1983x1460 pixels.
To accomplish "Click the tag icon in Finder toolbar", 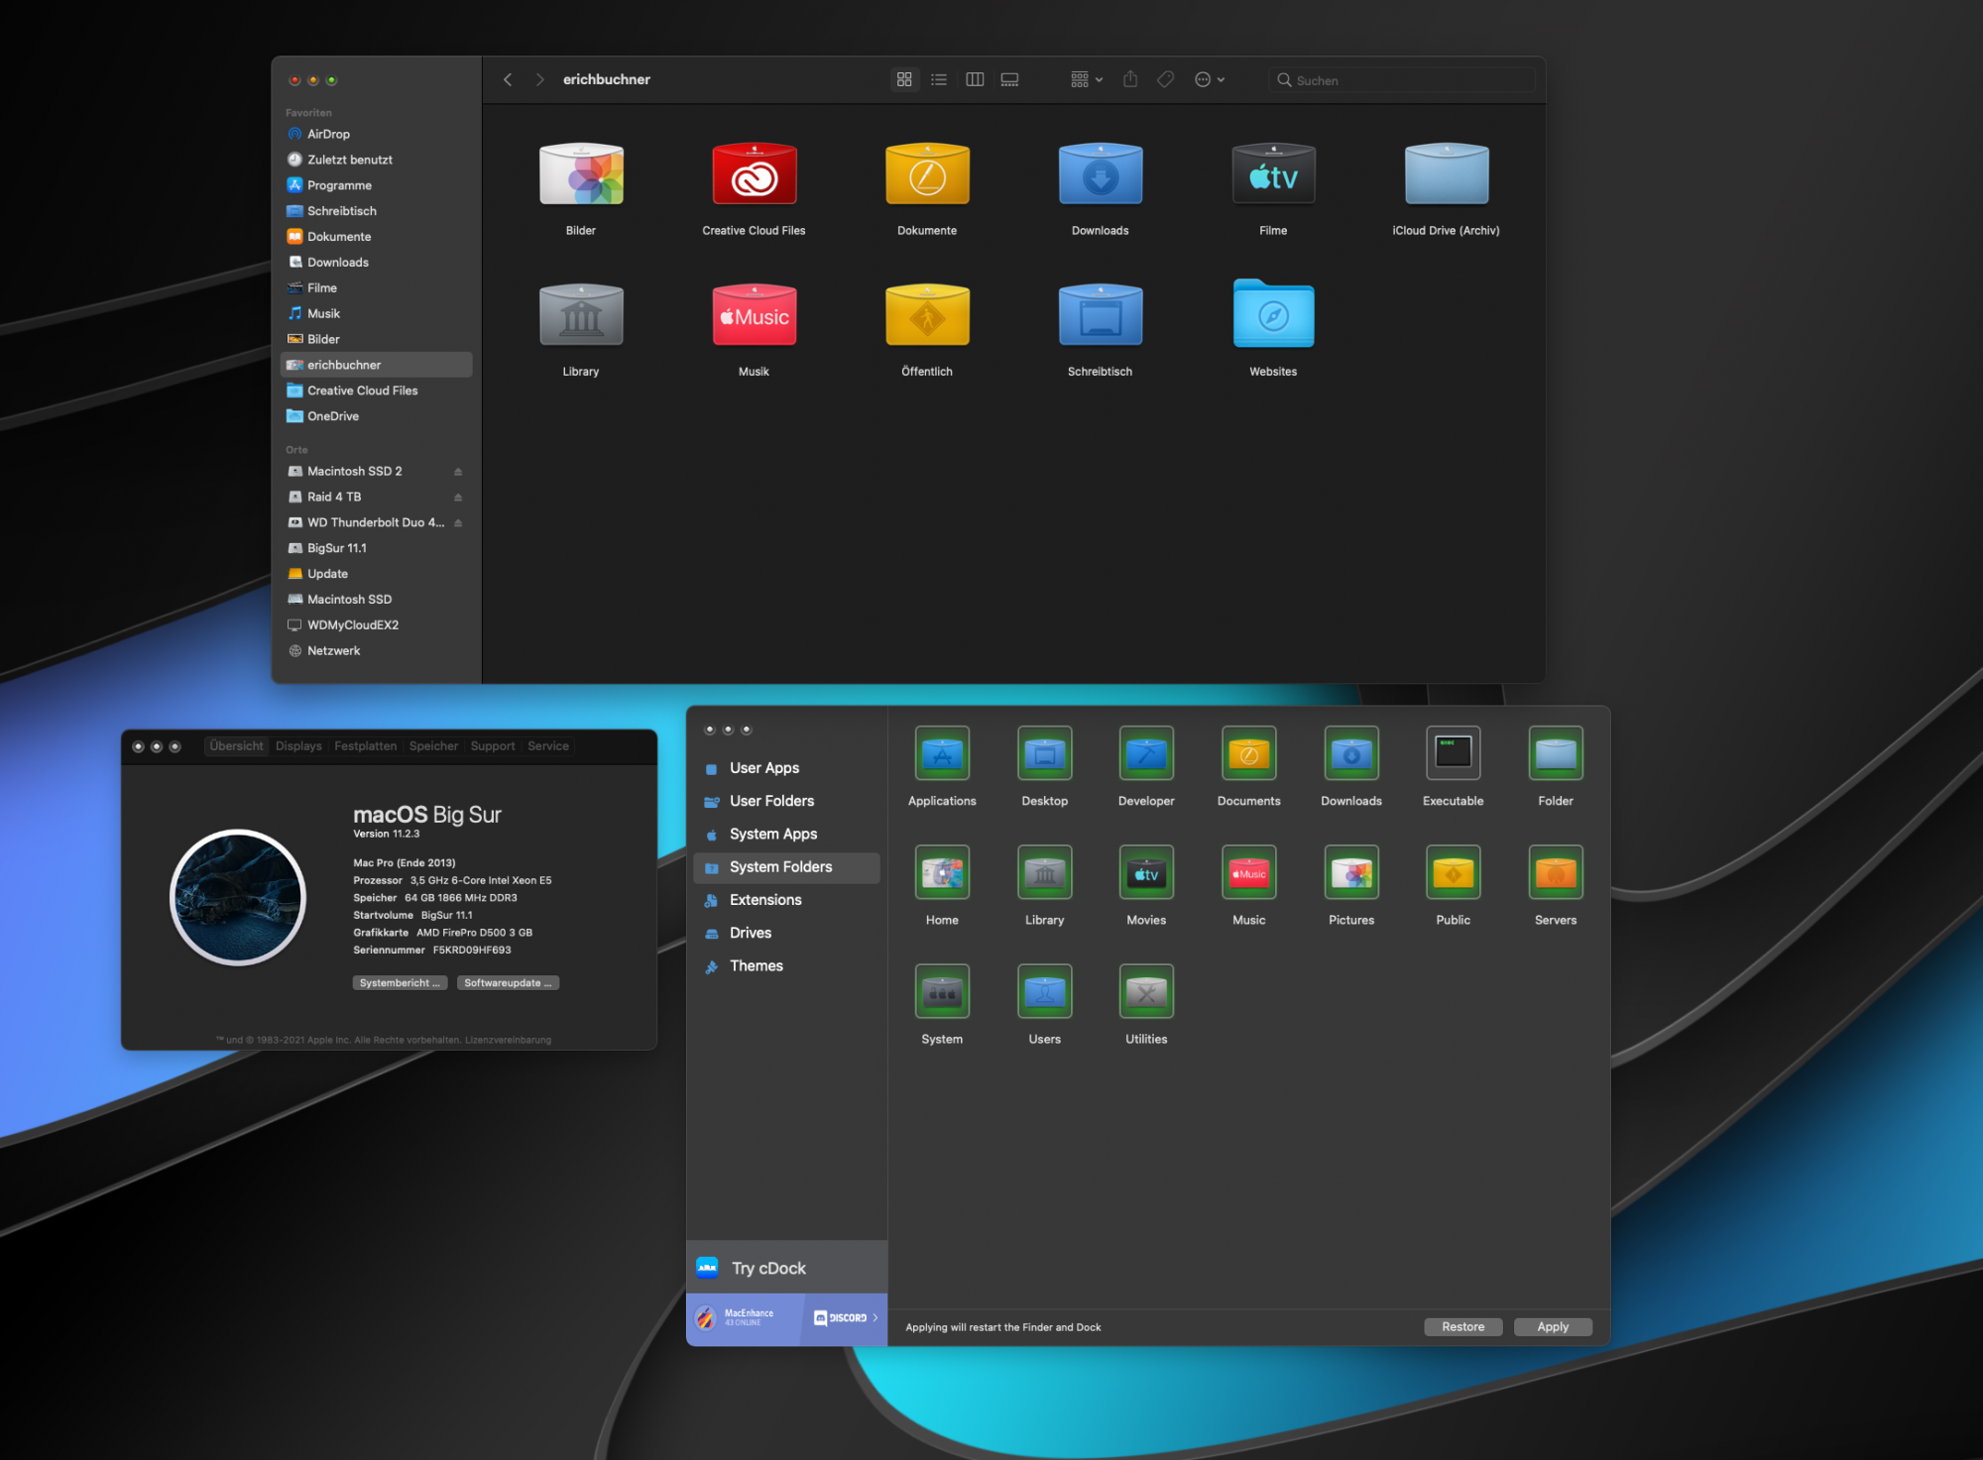I will click(x=1166, y=79).
